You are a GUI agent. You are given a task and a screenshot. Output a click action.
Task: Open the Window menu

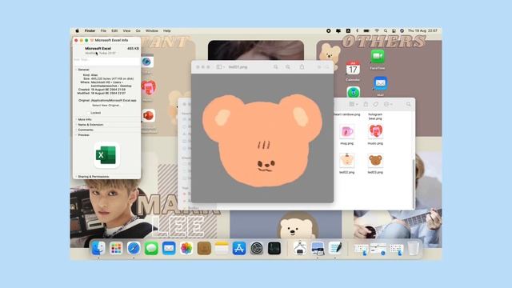[x=151, y=30]
